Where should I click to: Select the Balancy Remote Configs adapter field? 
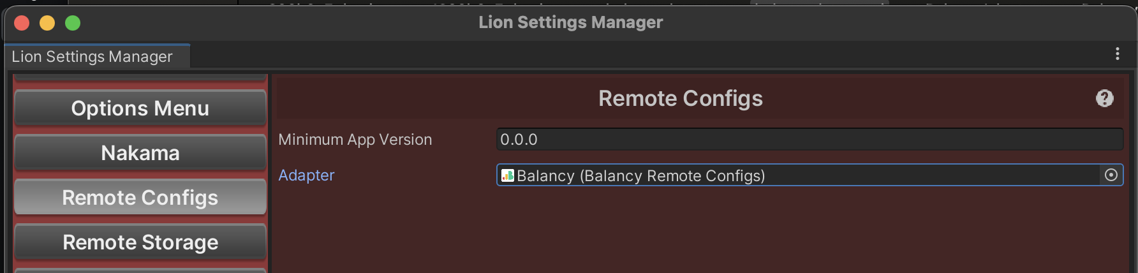point(797,175)
